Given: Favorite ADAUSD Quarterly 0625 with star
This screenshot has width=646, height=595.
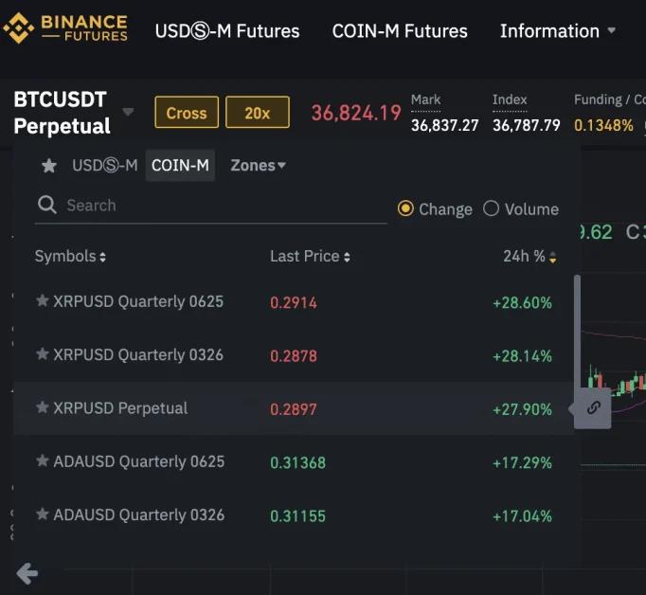Looking at the screenshot, I should (x=42, y=461).
